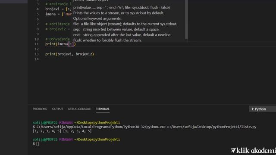
Task: Place cursor in terminal prompt input
Action: [x=38, y=144]
